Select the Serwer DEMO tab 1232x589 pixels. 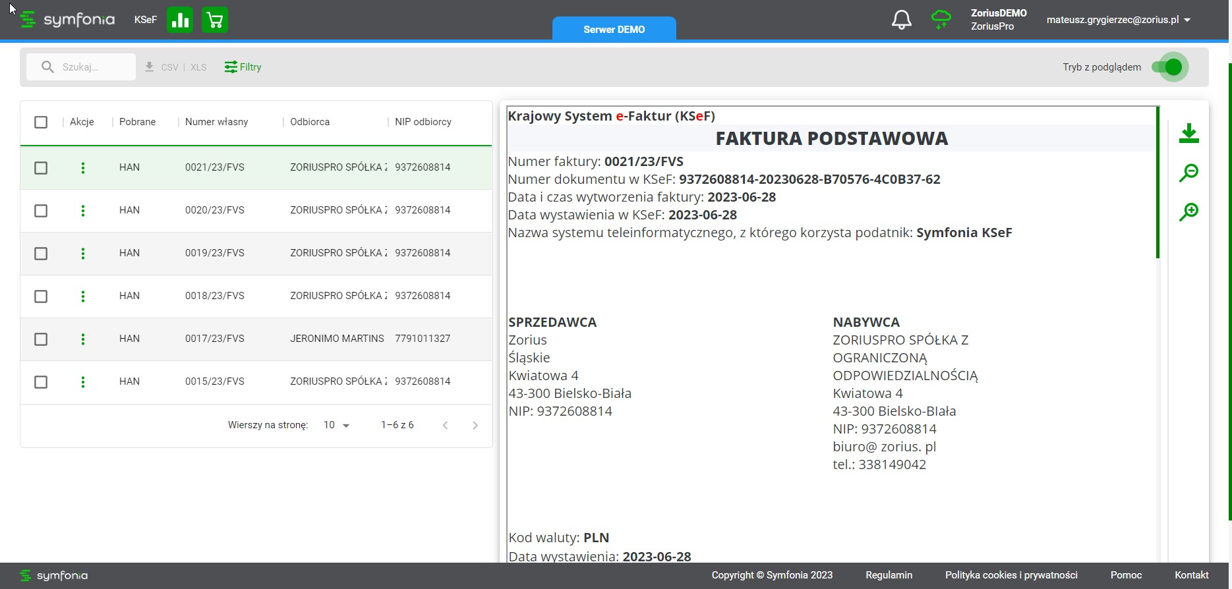614,29
